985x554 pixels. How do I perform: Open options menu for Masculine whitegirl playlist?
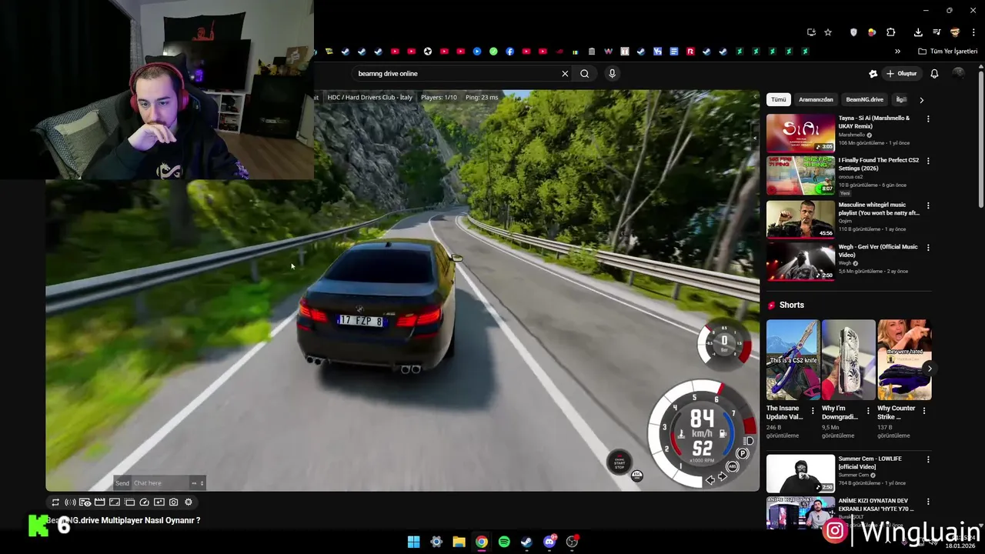[928, 206]
